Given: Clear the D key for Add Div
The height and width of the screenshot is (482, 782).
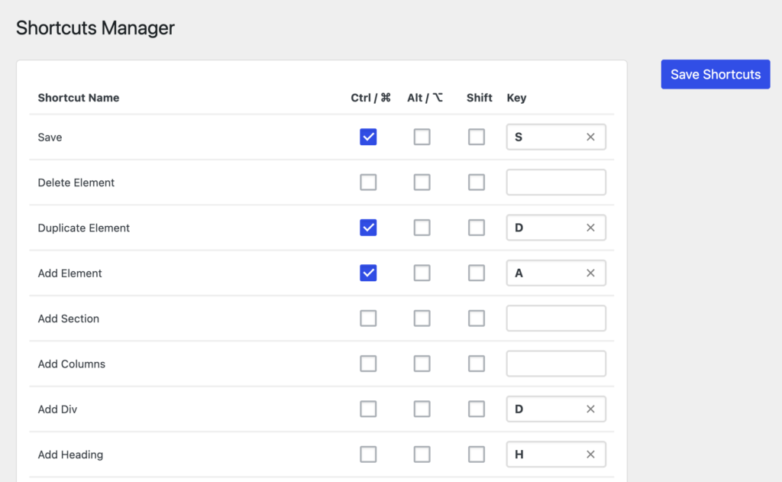Looking at the screenshot, I should click(590, 409).
